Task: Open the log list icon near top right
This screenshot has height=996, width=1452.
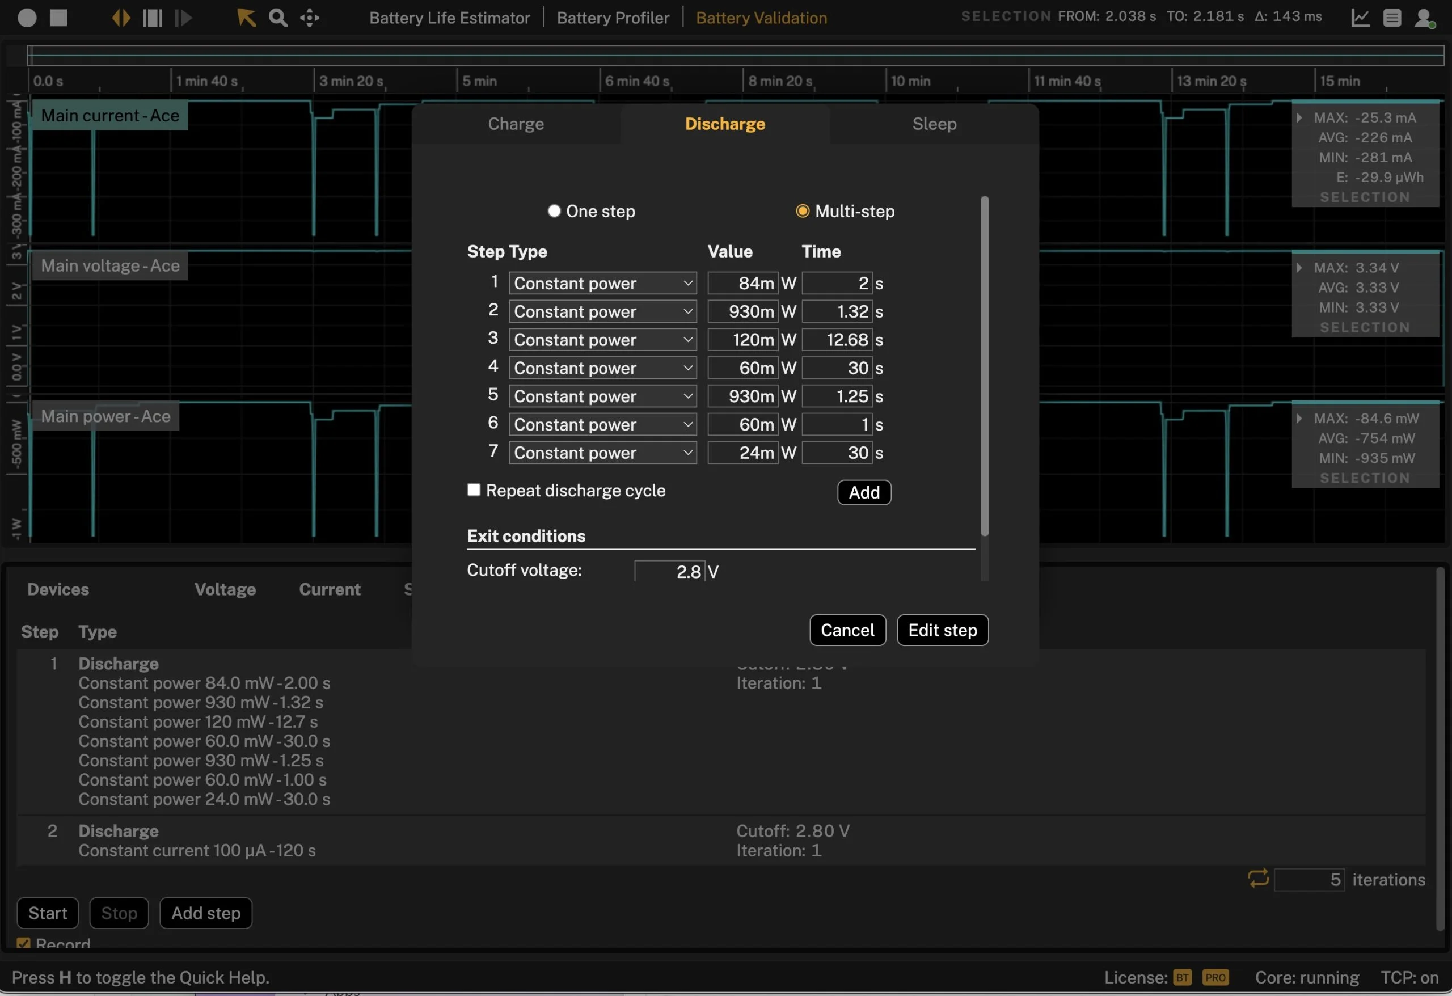Action: [x=1392, y=18]
